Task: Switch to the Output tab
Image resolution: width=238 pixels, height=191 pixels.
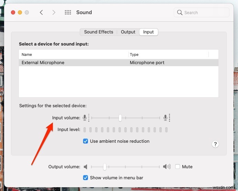Action: coord(128,32)
